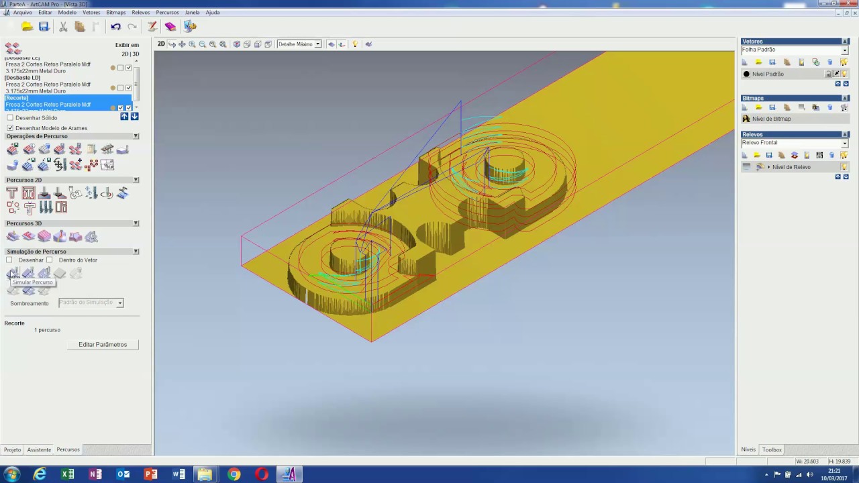Move toolpath up with blue arrow
This screenshot has height=483, width=859.
(124, 117)
